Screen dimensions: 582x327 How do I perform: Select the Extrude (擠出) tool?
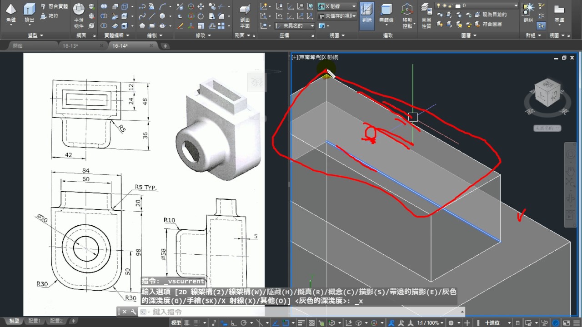point(30,13)
